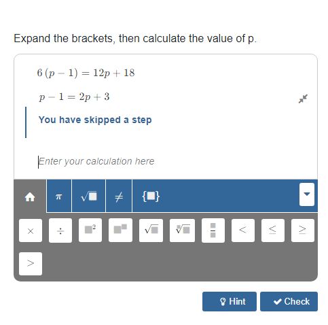The height and width of the screenshot is (325, 328).
Task: Insert a fraction template
Action: 213,230
